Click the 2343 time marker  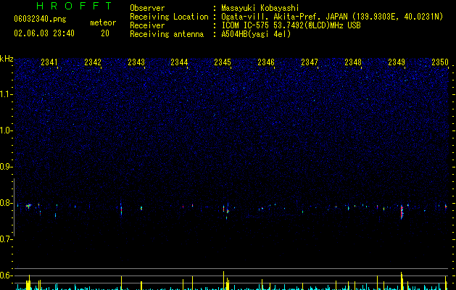136,62
